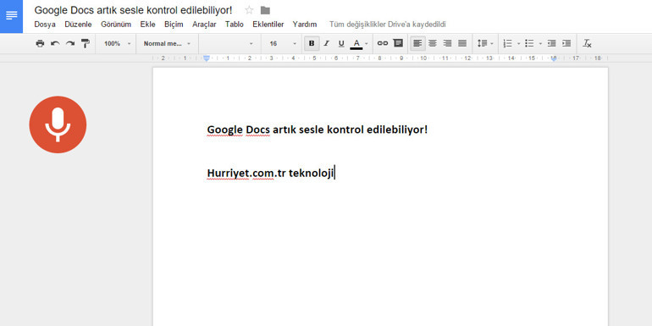The width and height of the screenshot is (652, 326).
Task: Clear the formatting
Action: point(587,43)
